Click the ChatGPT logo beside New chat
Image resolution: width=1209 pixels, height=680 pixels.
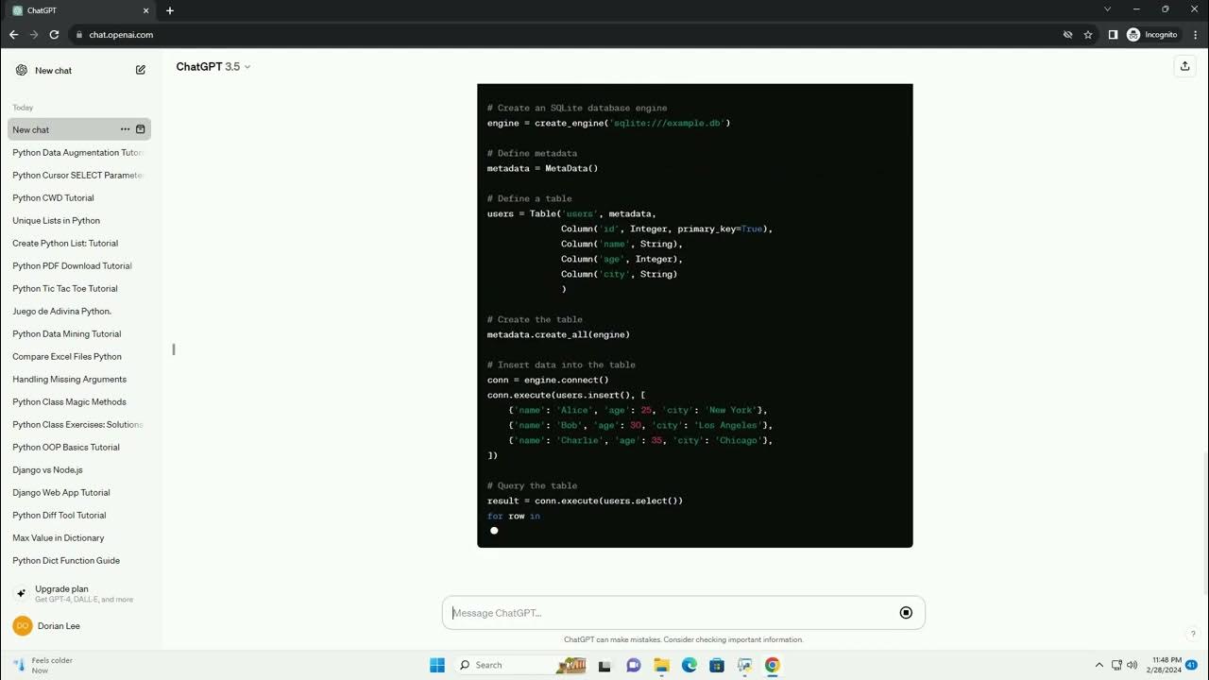[x=22, y=70]
